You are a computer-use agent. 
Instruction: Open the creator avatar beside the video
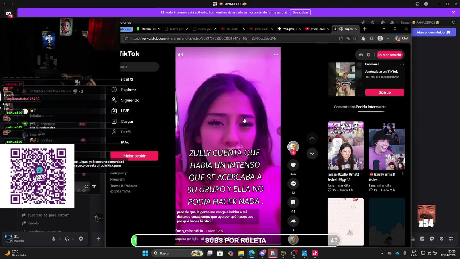click(x=293, y=146)
